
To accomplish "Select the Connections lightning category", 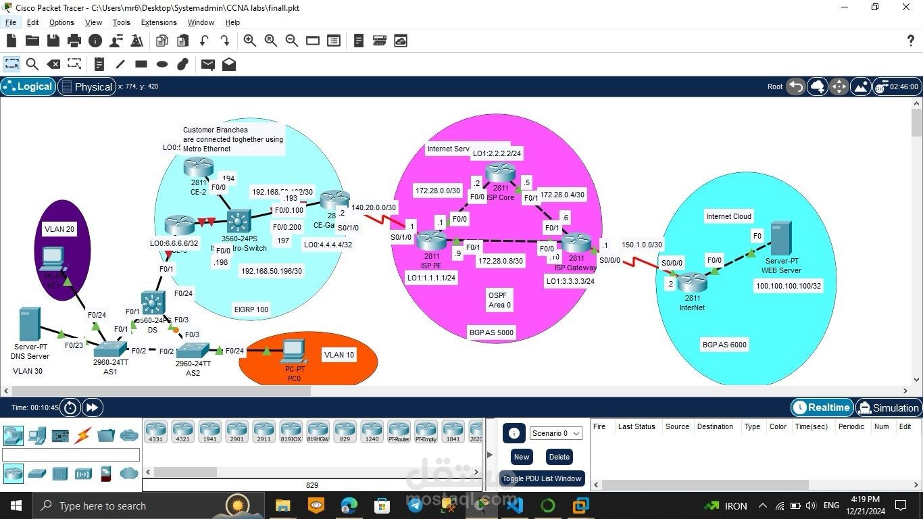I will click(x=84, y=435).
